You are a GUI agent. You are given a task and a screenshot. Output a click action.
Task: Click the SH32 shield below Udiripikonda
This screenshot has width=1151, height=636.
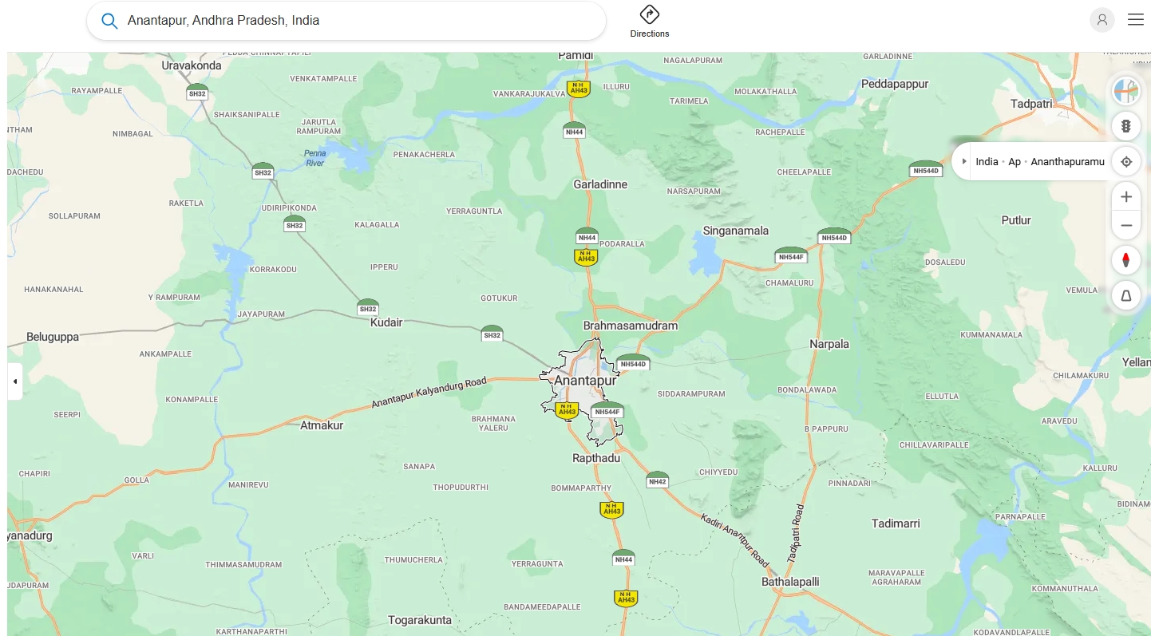click(x=295, y=224)
